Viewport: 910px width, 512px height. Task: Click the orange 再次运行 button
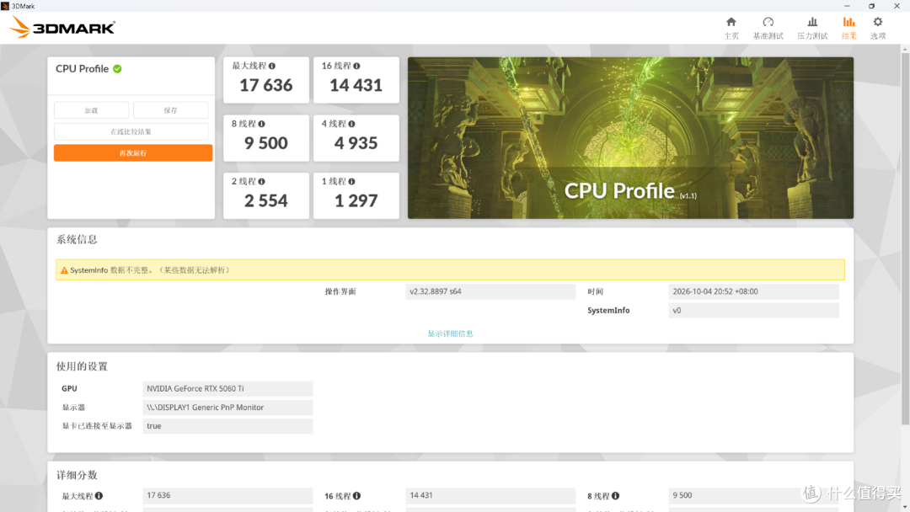pyautogui.click(x=133, y=153)
